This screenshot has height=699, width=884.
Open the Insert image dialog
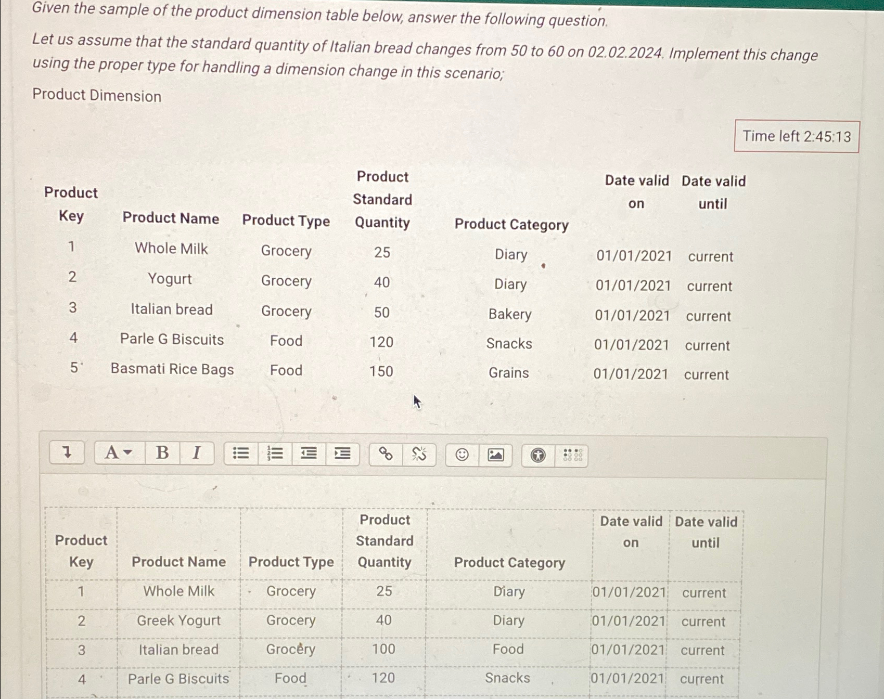point(496,455)
